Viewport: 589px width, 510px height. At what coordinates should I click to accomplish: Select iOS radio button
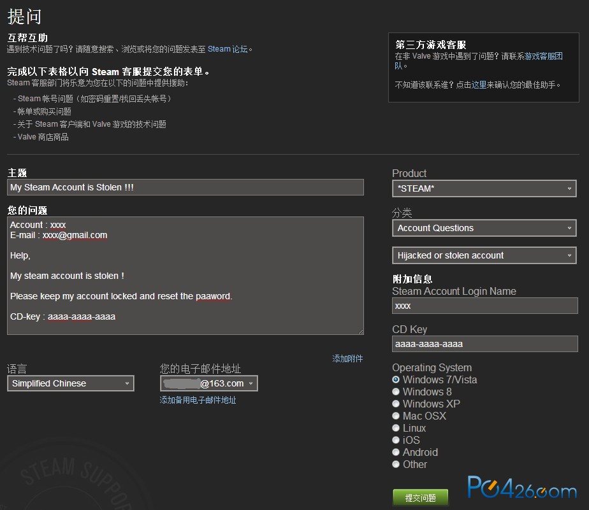[396, 440]
